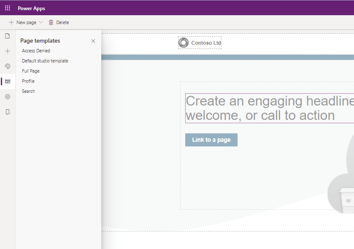Click the Link to a page button
The width and height of the screenshot is (354, 249).
pos(211,140)
